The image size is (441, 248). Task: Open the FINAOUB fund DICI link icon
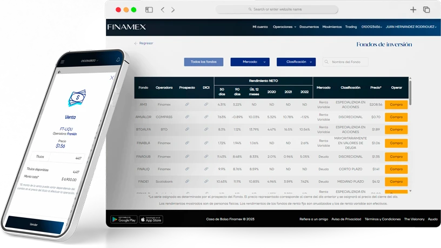(x=206, y=156)
